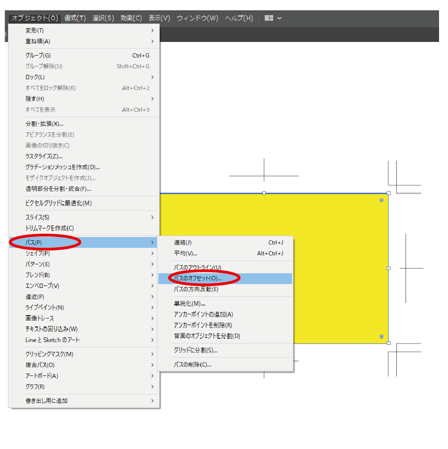Viewport: 448px width, 449px height.
Task: Choose パスの削除(C)... item
Action: pyautogui.click(x=225, y=365)
